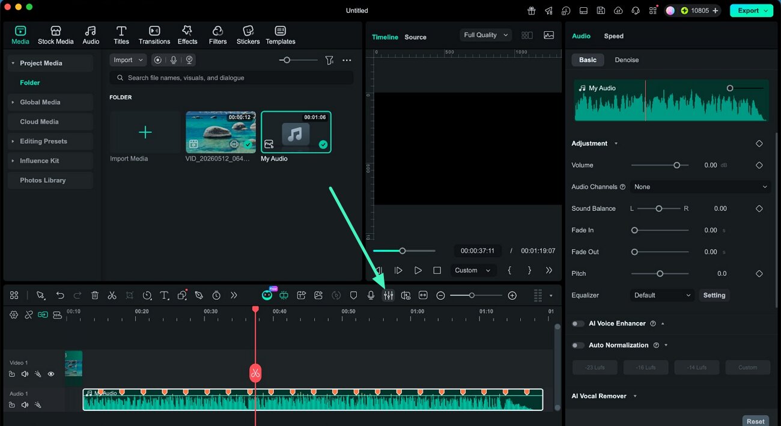Click the Export button
781x426 pixels.
(x=751, y=11)
